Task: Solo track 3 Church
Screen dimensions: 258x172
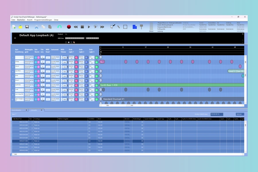Action: pyautogui.click(x=36, y=67)
